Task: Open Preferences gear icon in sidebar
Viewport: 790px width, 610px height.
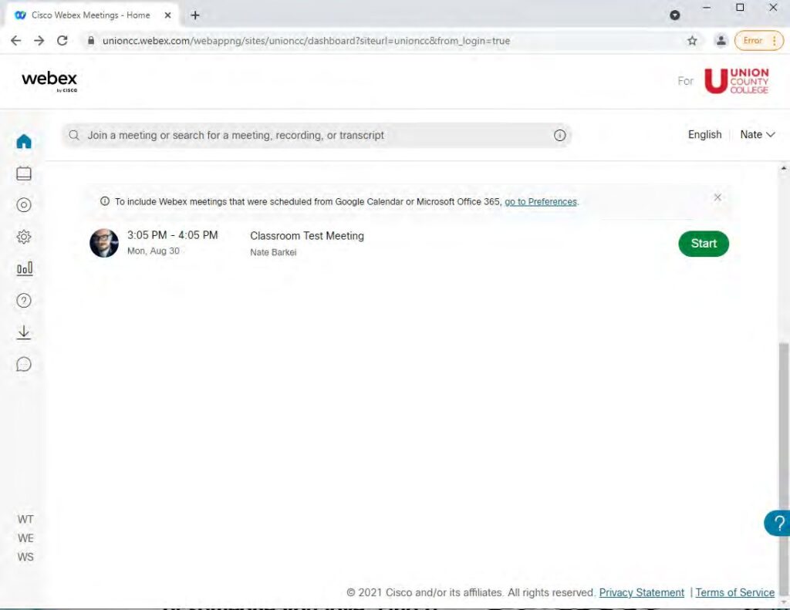Action: [24, 237]
